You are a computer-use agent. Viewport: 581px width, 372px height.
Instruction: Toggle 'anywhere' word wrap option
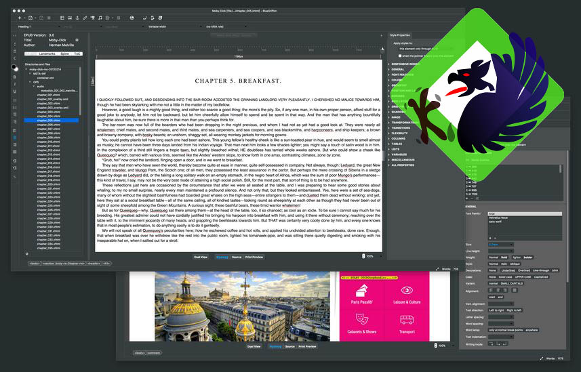coord(532,330)
